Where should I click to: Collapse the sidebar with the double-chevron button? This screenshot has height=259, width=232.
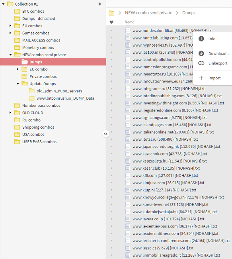pos(105,134)
